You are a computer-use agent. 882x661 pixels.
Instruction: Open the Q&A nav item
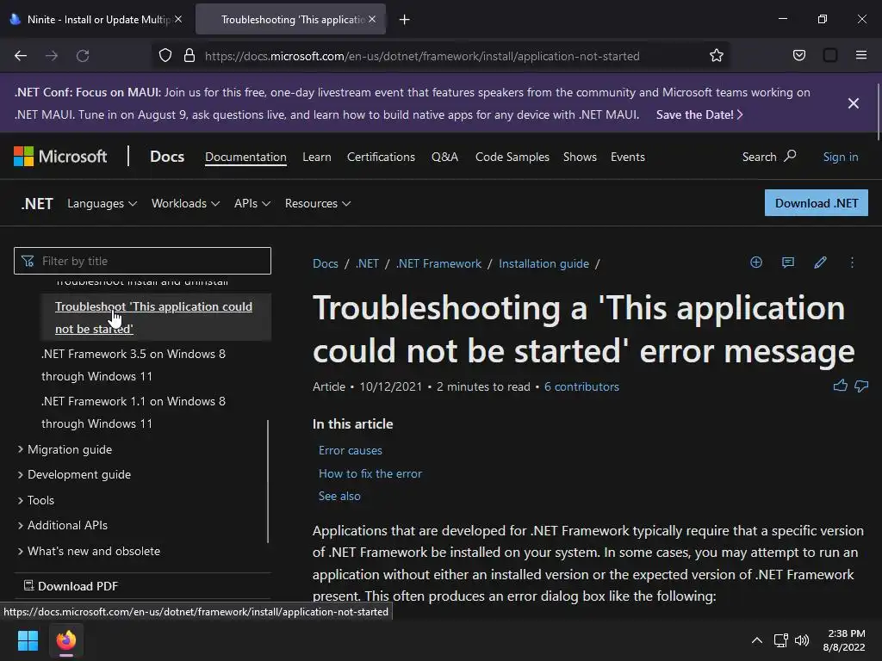click(445, 157)
